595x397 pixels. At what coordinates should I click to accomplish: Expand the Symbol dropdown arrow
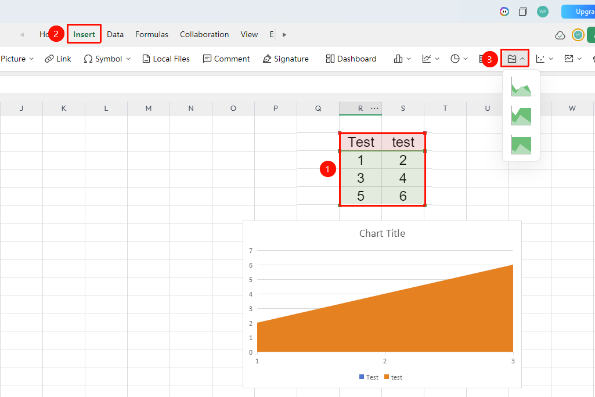[128, 59]
